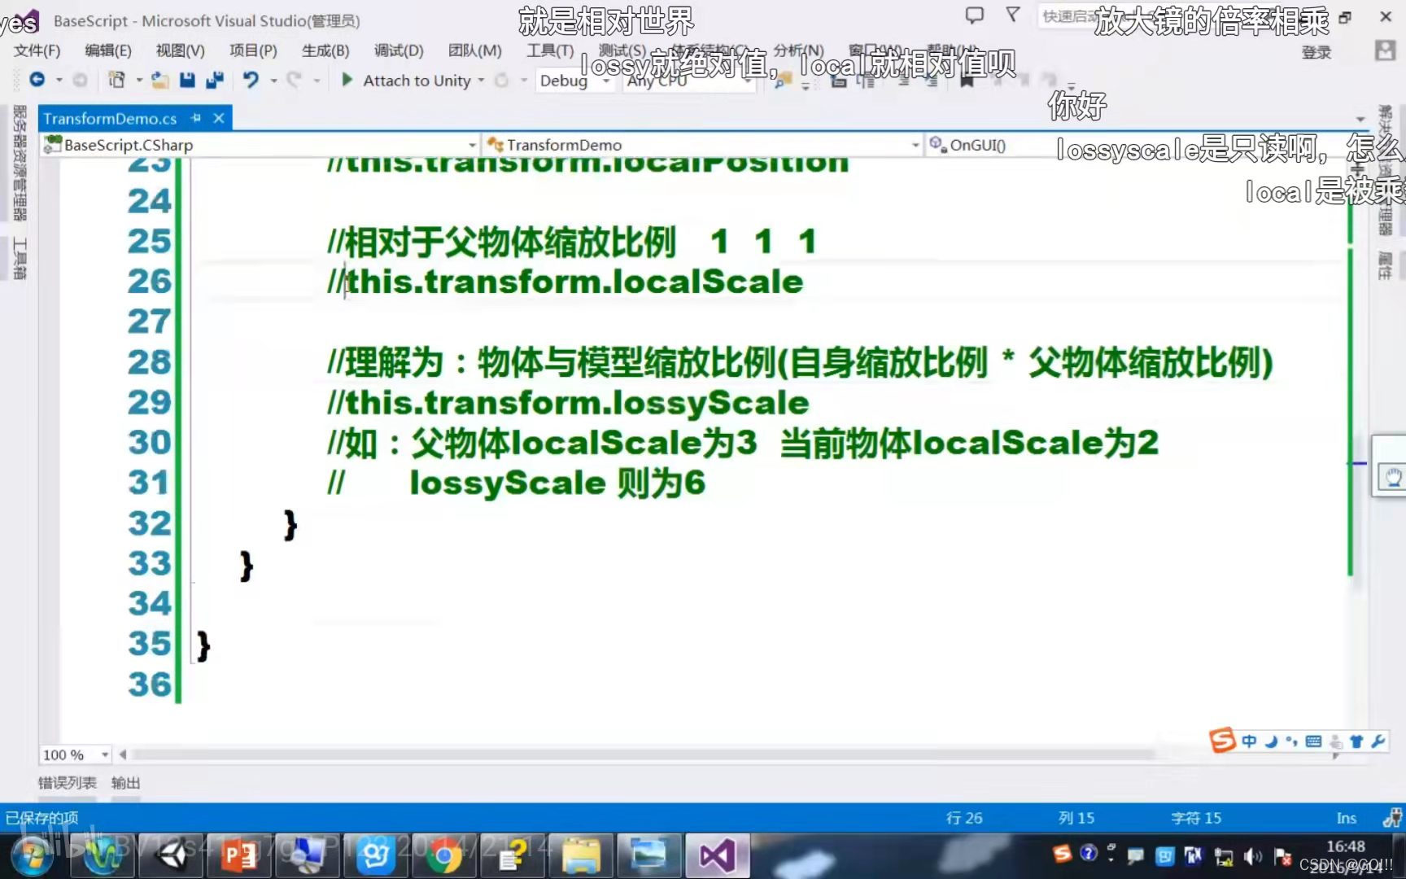1406x879 pixels.
Task: Click the user account avatar icon
Action: pyautogui.click(x=1385, y=51)
